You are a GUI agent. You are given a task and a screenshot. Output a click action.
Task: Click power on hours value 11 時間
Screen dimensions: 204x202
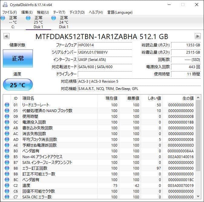click(186, 74)
